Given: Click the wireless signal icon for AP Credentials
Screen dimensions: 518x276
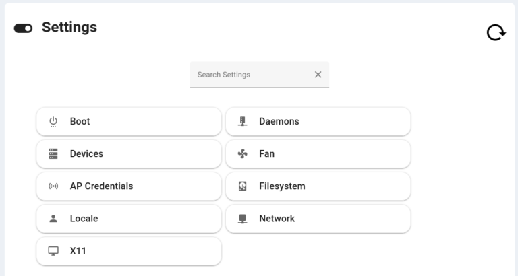Looking at the screenshot, I should point(53,186).
